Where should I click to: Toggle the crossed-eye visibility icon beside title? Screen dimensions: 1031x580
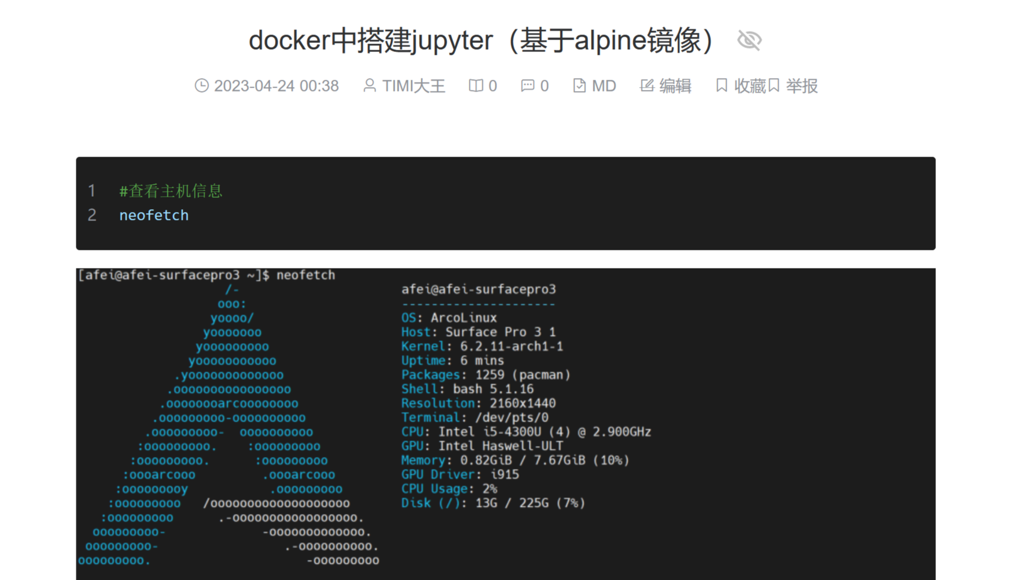[x=749, y=40]
